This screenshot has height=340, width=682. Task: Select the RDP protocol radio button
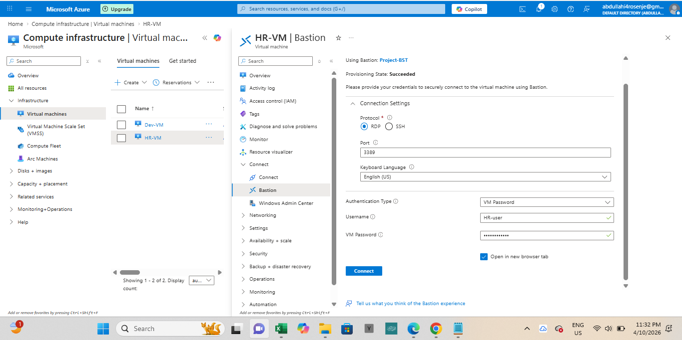click(364, 127)
